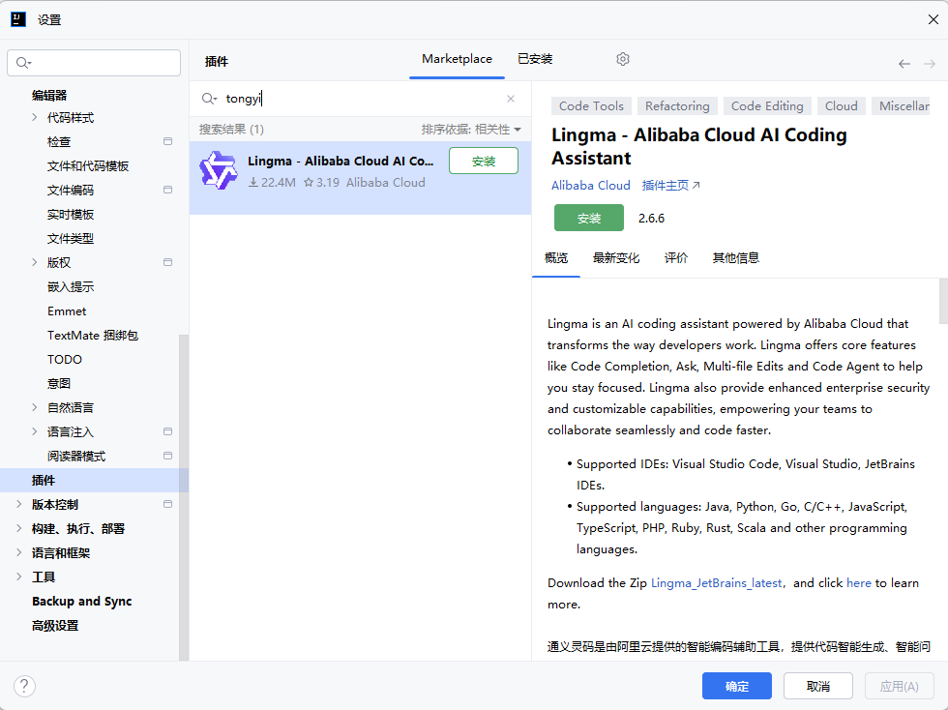Open the 排序依据 相关性 sort dropdown
Image resolution: width=948 pixels, height=710 pixels.
coord(471,130)
